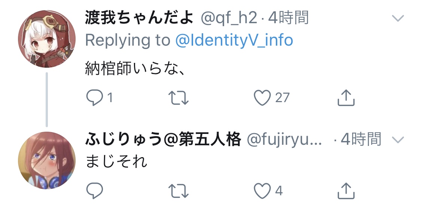Open headphone girl avatar of ふじりゅう
Screen dimensions: 421x205
click(47, 160)
